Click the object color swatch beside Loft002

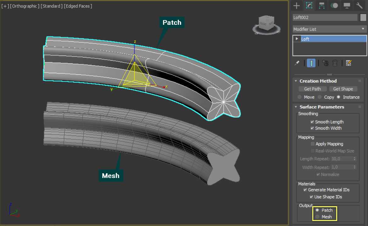coord(363,18)
